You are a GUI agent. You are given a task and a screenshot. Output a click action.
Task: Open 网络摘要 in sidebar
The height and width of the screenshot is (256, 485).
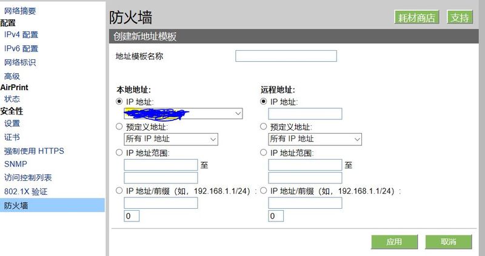coord(20,10)
